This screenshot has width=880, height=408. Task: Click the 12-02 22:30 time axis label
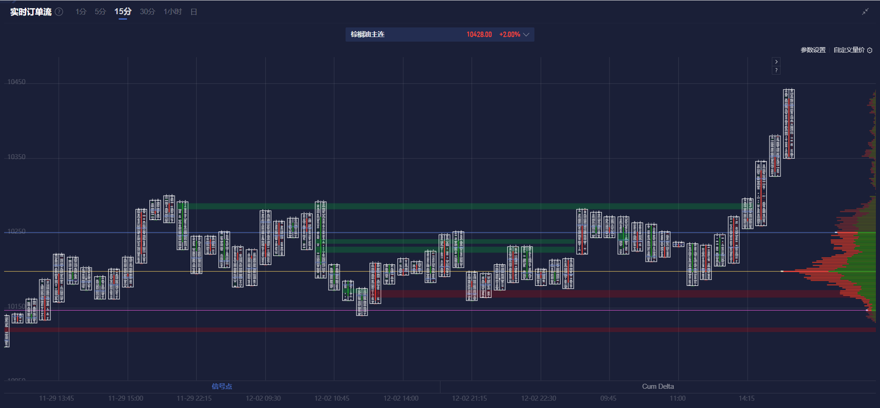(x=539, y=398)
